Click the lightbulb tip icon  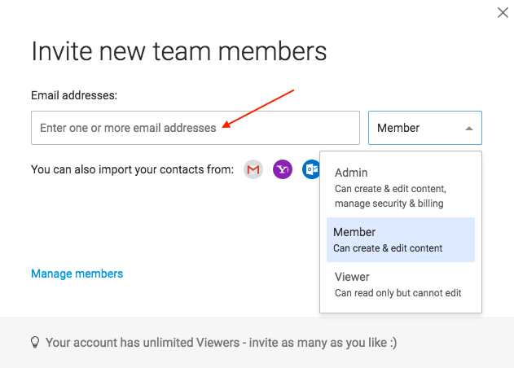point(35,343)
